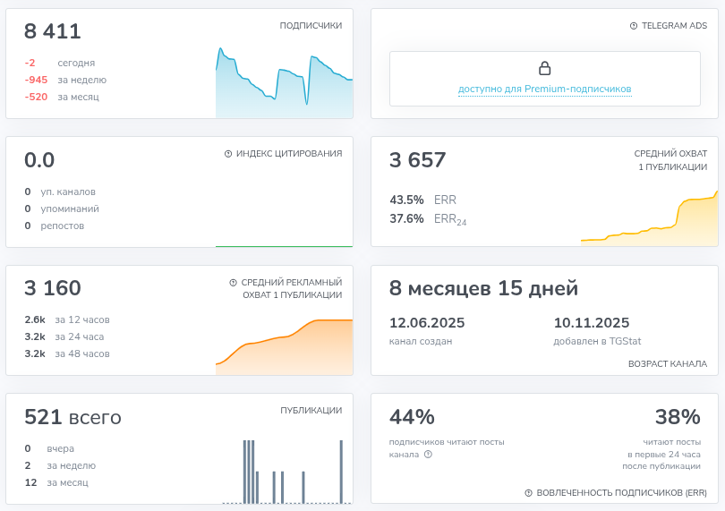Click the blue subscribers trend chart
This screenshot has height=511, width=725.
(284, 85)
